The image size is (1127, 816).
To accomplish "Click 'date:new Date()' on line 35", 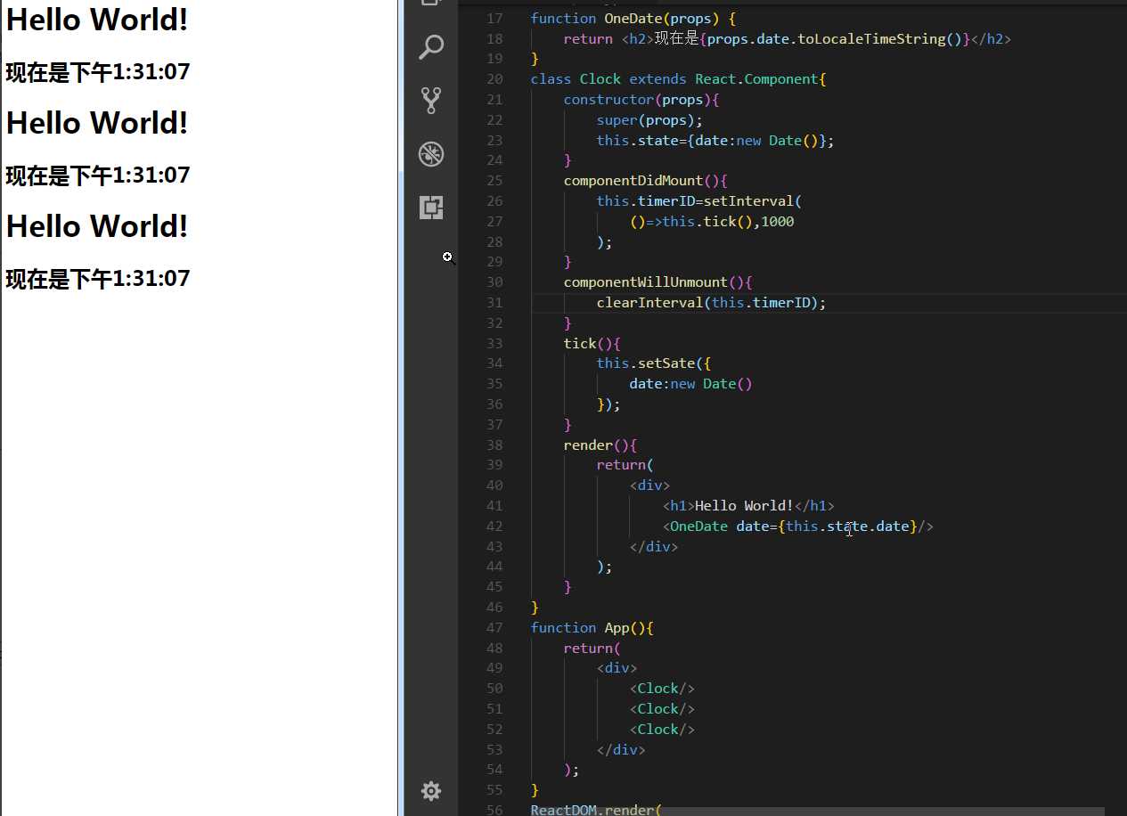I will [690, 384].
